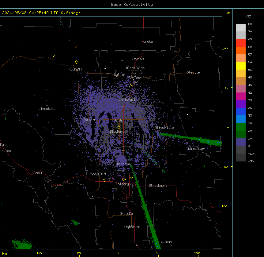Select the purple 39-36 dBZ legend swatch
This screenshot has height=257, width=264.
241,104
